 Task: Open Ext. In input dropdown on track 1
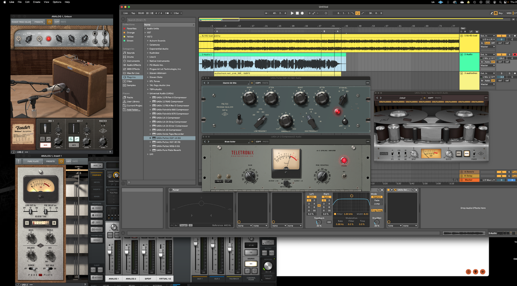tap(487, 36)
